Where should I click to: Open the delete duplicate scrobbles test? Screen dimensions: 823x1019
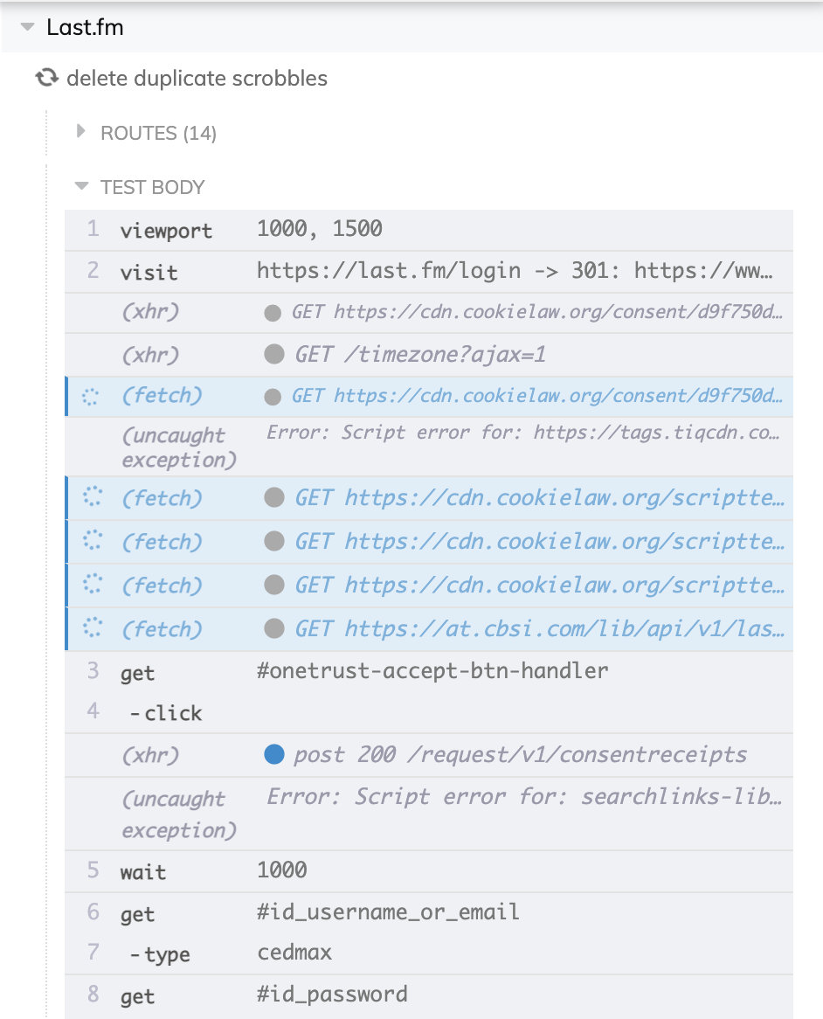coord(197,79)
